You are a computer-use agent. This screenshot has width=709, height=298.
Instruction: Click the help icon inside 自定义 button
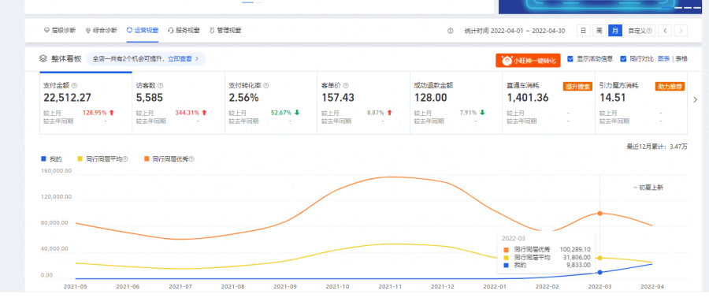649,31
